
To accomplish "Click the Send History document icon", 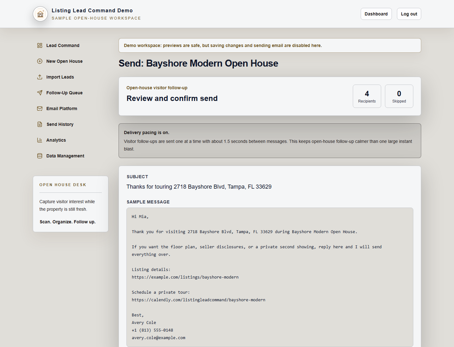I will coord(40,124).
